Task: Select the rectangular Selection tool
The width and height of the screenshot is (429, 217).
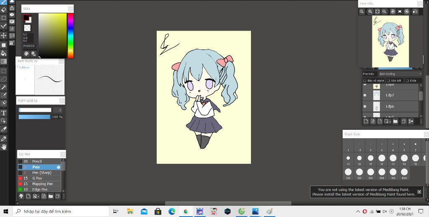Action: [x=3, y=71]
